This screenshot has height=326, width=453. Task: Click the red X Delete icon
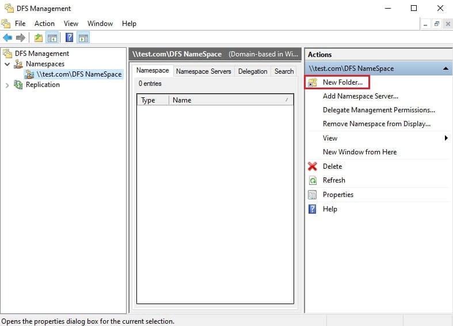313,166
